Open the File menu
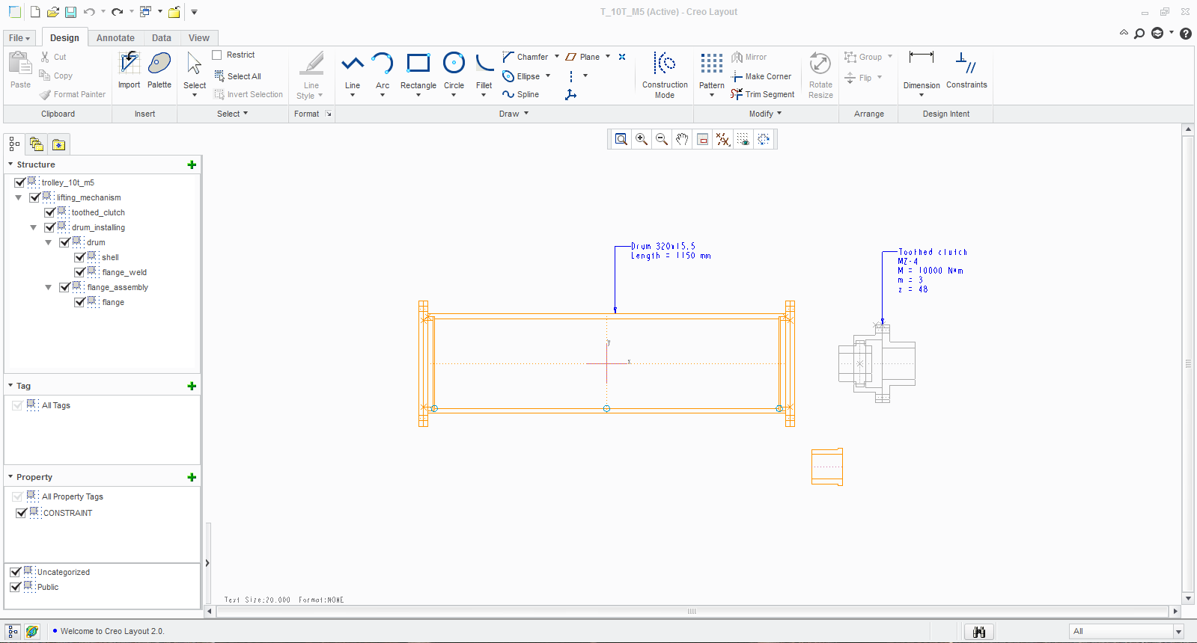Viewport: 1197px width, 643px height. [19, 38]
